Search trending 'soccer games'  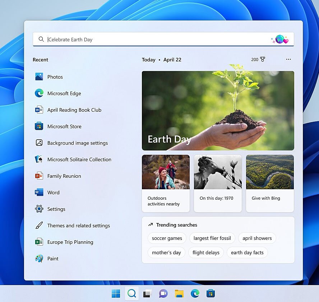(167, 238)
